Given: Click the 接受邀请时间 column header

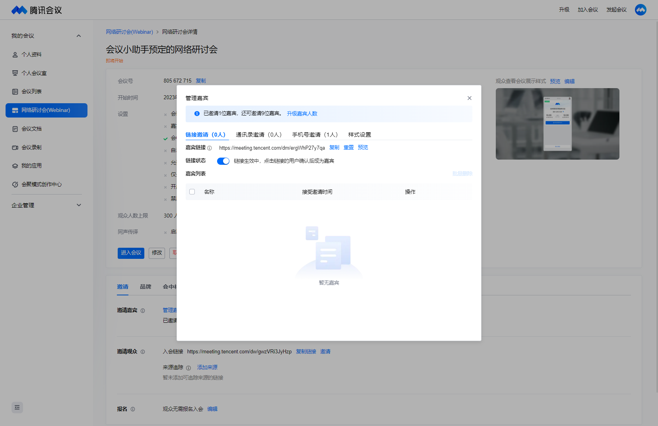Looking at the screenshot, I should (317, 192).
